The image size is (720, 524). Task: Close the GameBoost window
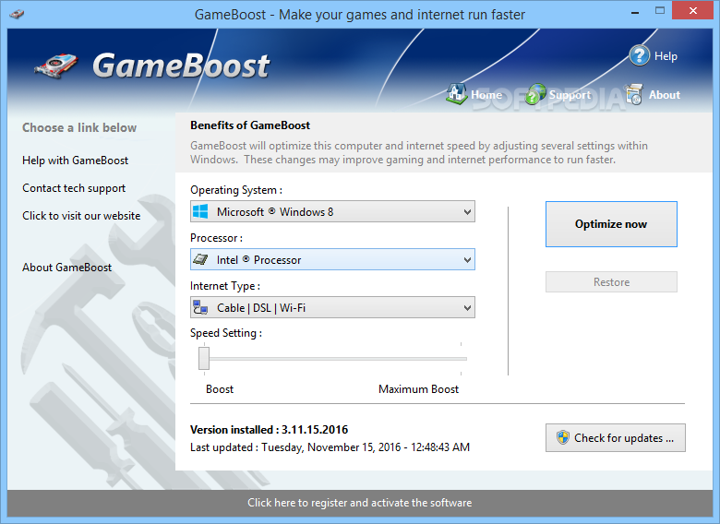pos(692,10)
